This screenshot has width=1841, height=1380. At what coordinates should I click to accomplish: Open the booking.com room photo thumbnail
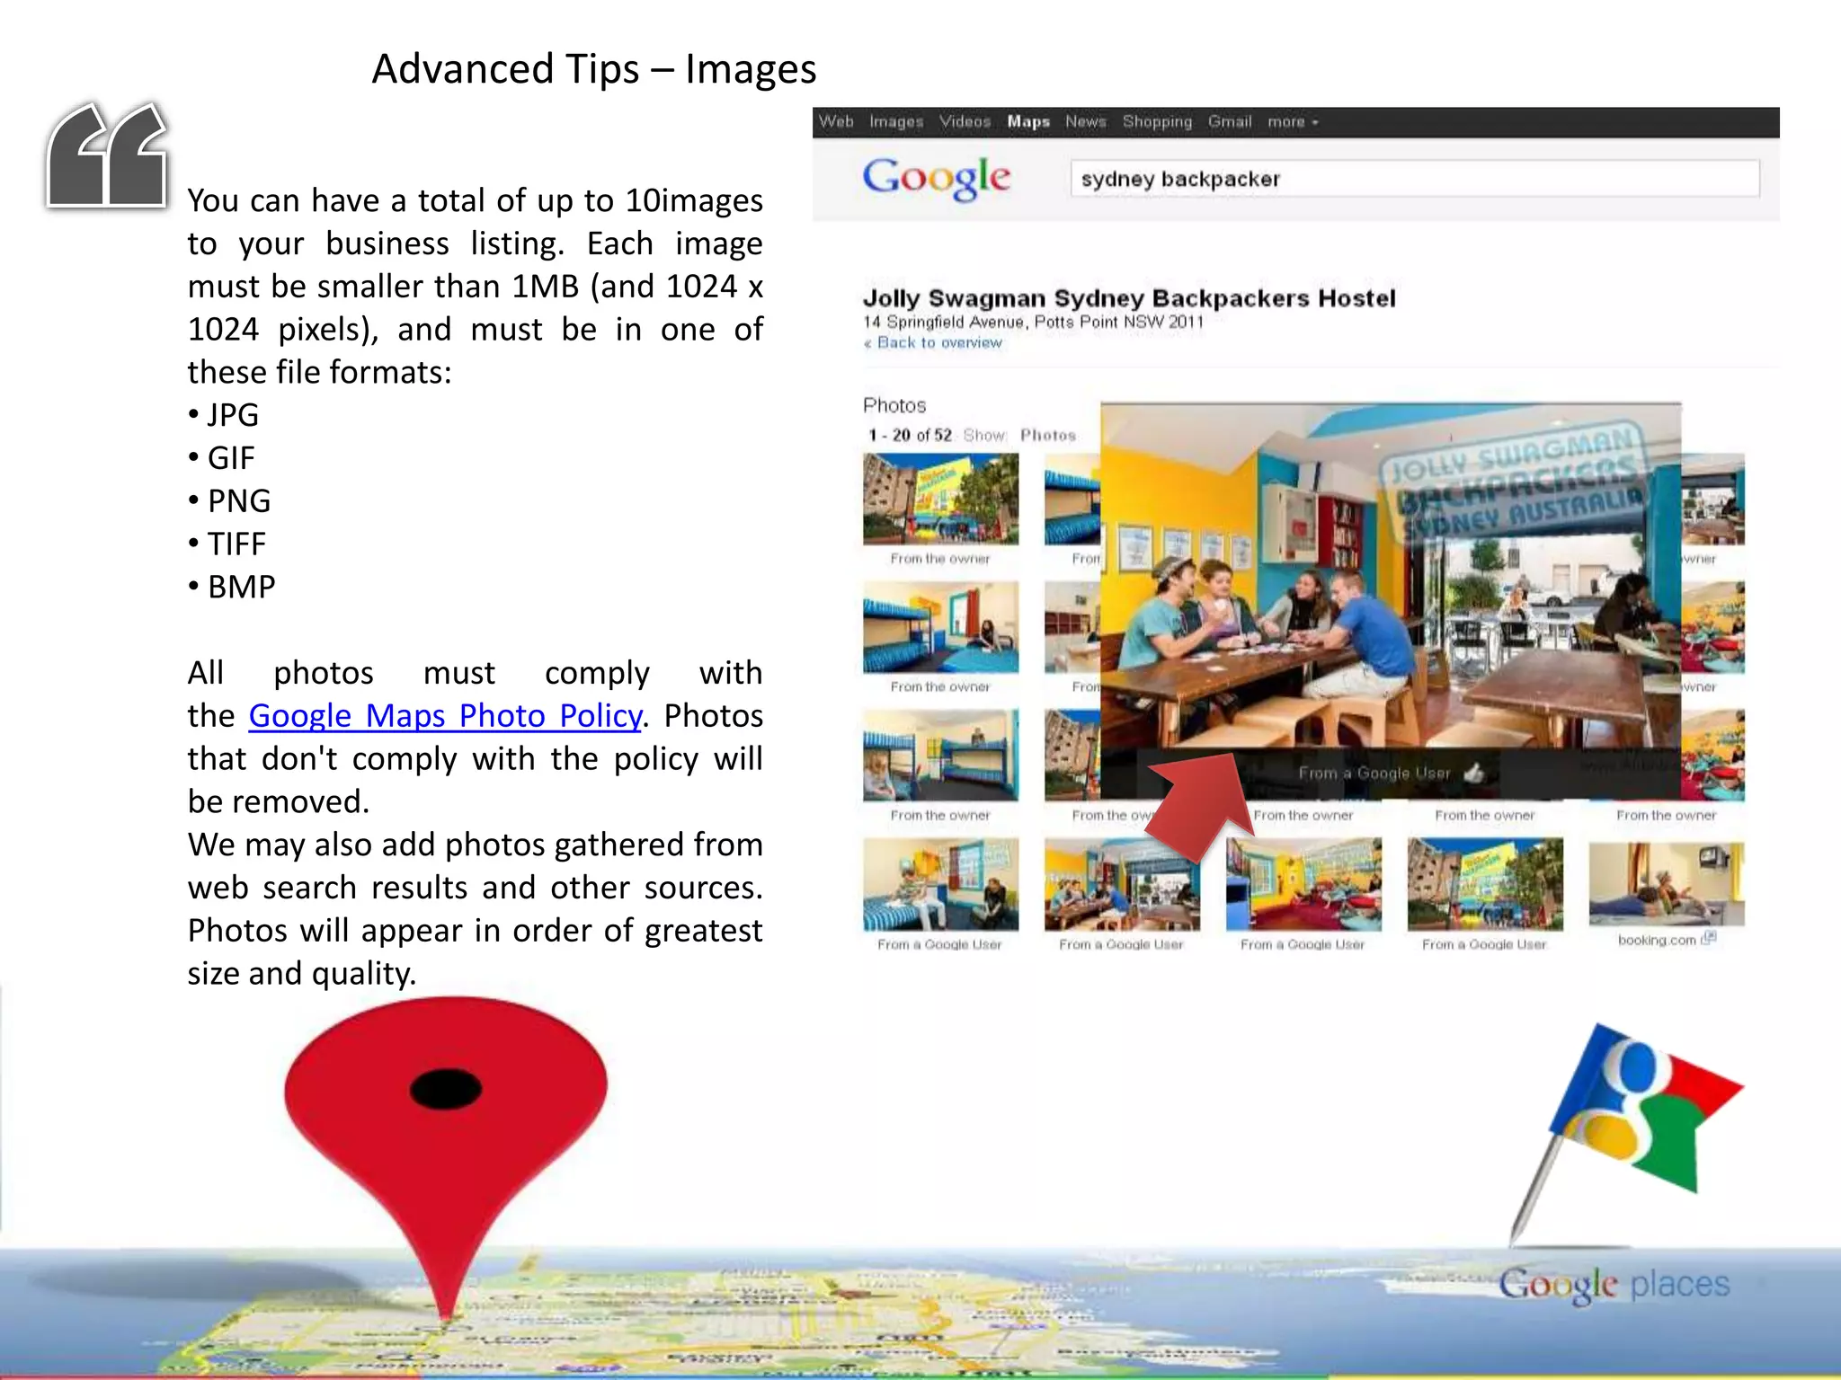pos(1666,884)
